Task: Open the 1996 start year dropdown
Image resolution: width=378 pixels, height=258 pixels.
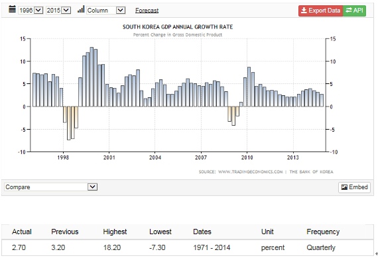Action: (x=31, y=11)
